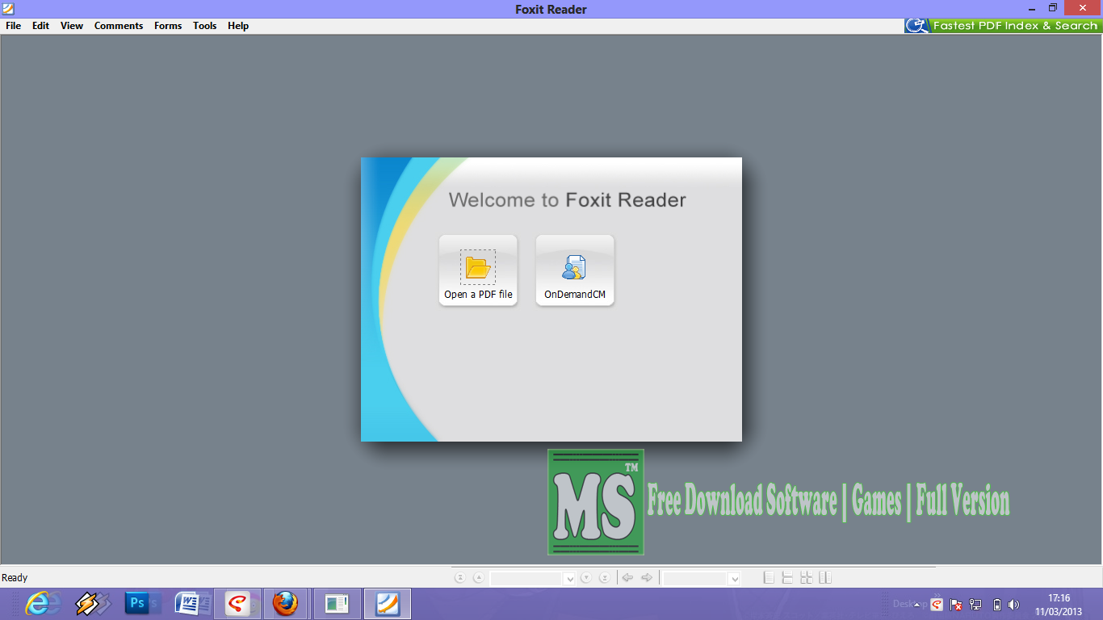This screenshot has width=1103, height=620.
Task: Click the Fastest PDF Index & Search banner
Action: 1003,26
